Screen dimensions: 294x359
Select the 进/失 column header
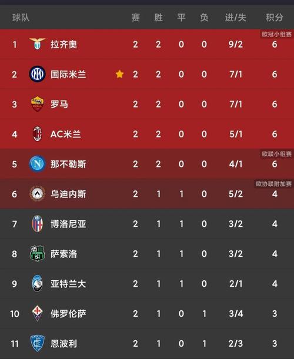236,18
